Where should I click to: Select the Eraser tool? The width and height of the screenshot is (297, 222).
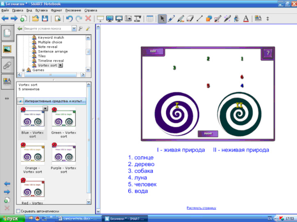pyautogui.click(x=190, y=18)
